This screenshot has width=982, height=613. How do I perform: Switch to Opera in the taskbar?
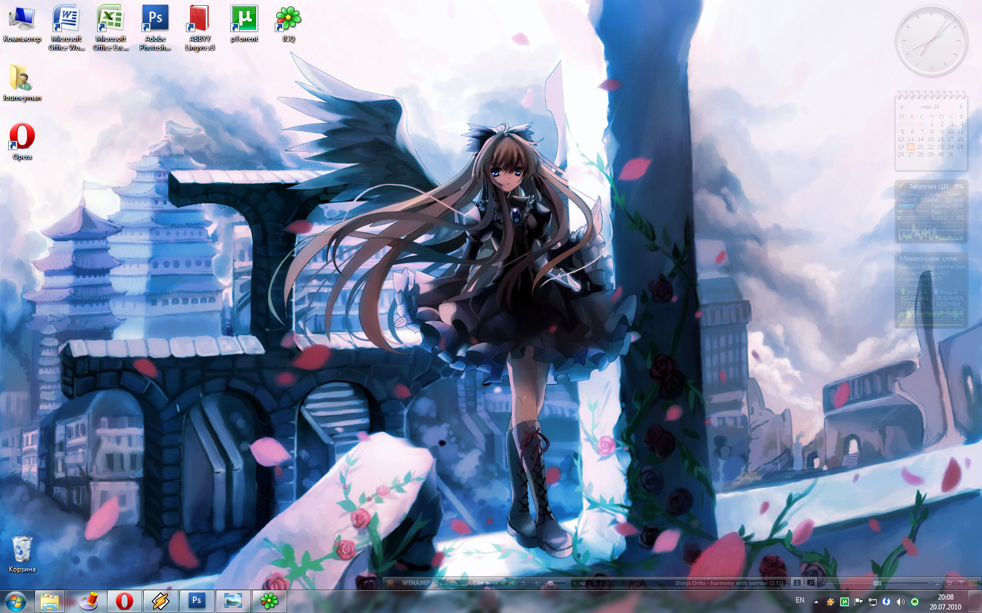point(125,601)
